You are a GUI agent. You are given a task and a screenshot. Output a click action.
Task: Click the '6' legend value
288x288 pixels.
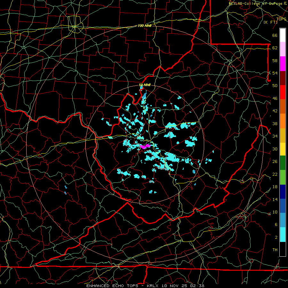click(276, 224)
